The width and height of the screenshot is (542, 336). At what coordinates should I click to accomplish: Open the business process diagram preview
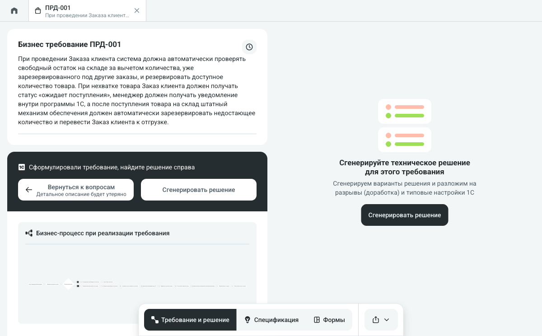137,285
